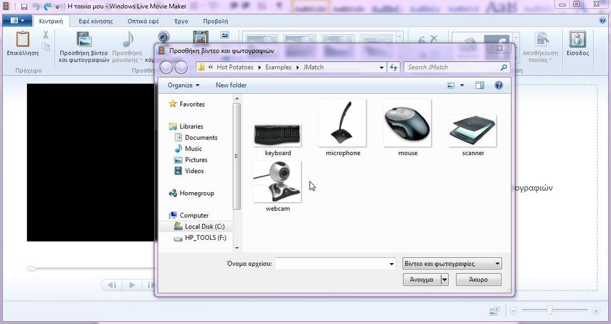Select Homegroup in navigation pane
Image resolution: width=611 pixels, height=324 pixels.
point(197,193)
